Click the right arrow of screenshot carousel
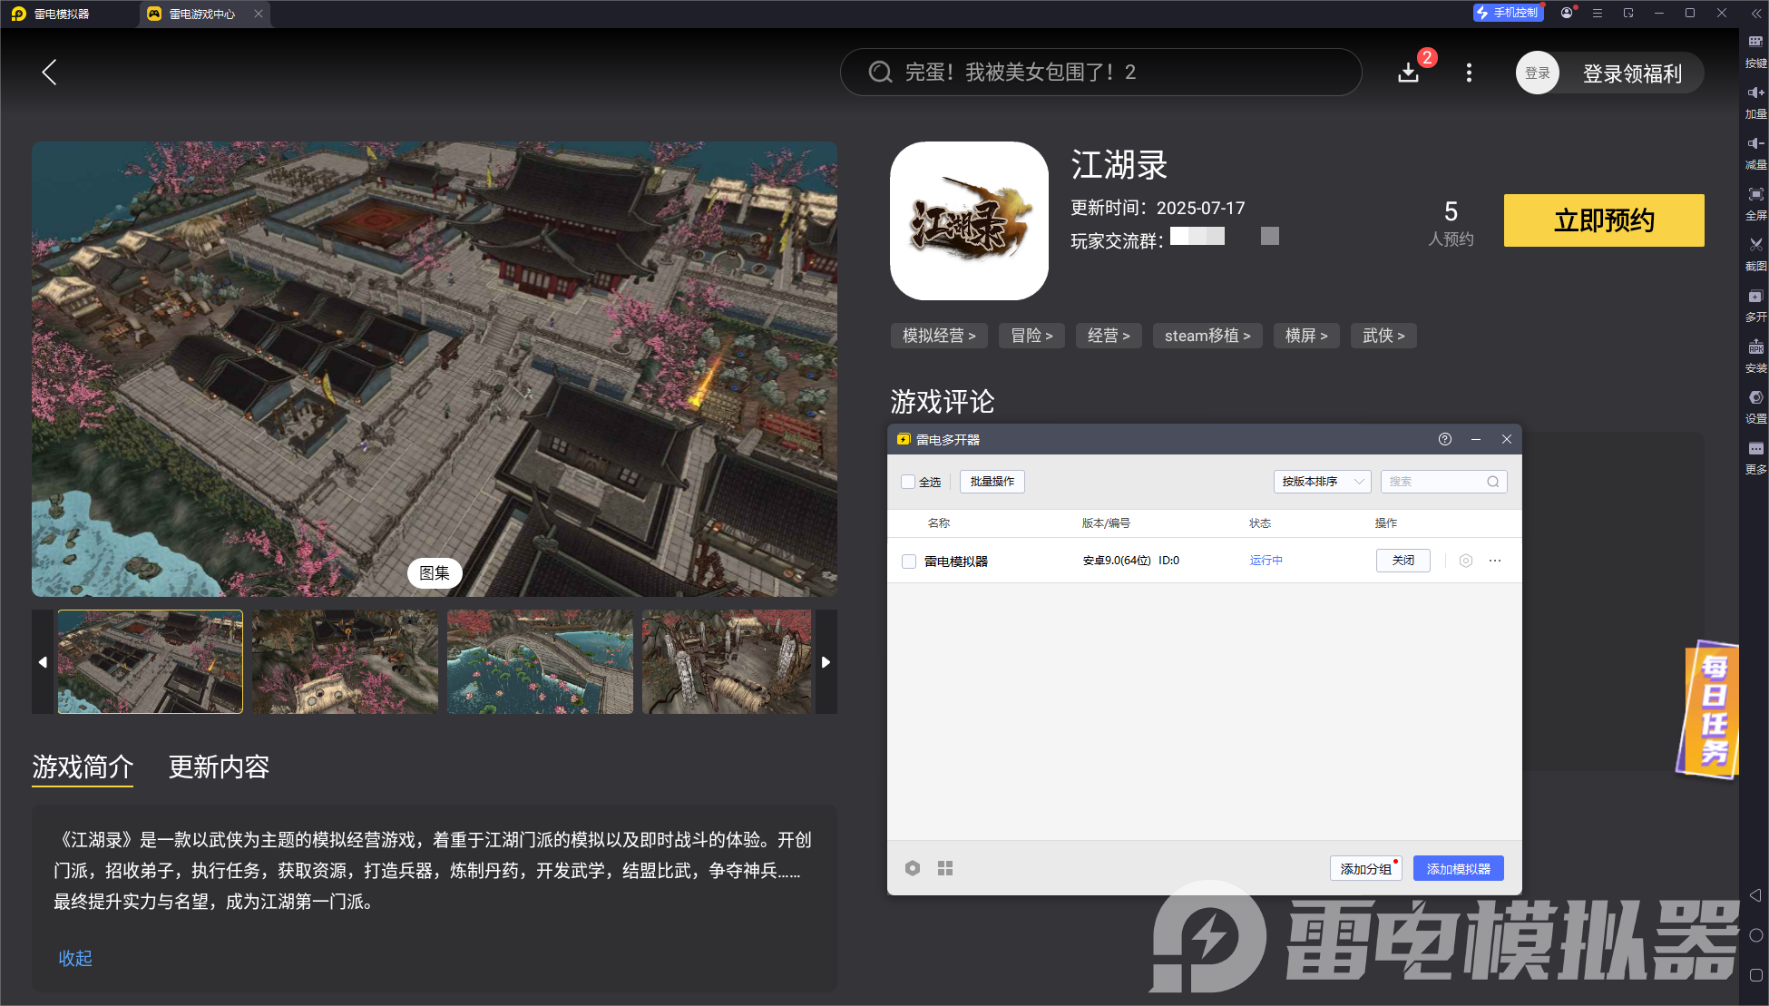 click(826, 662)
